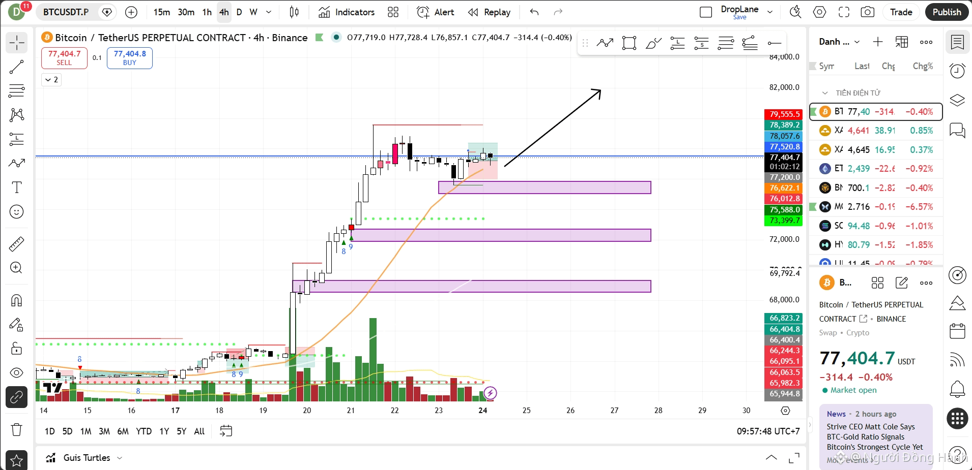Image resolution: width=972 pixels, height=470 pixels.
Task: Activate the zoom in tool
Action: (16, 268)
